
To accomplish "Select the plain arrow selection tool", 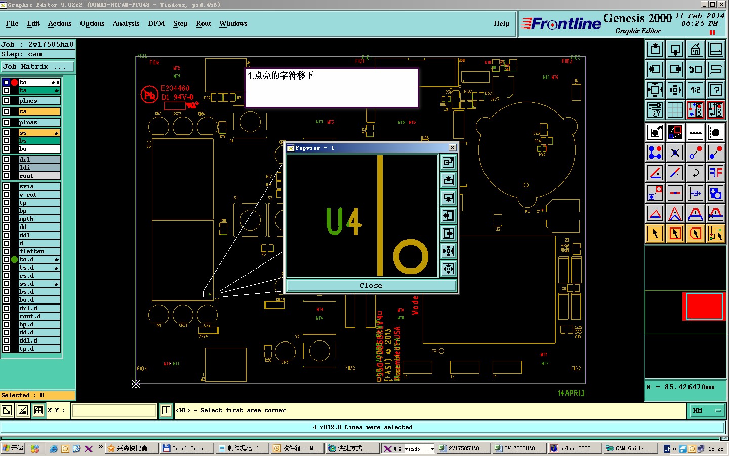I will click(655, 234).
